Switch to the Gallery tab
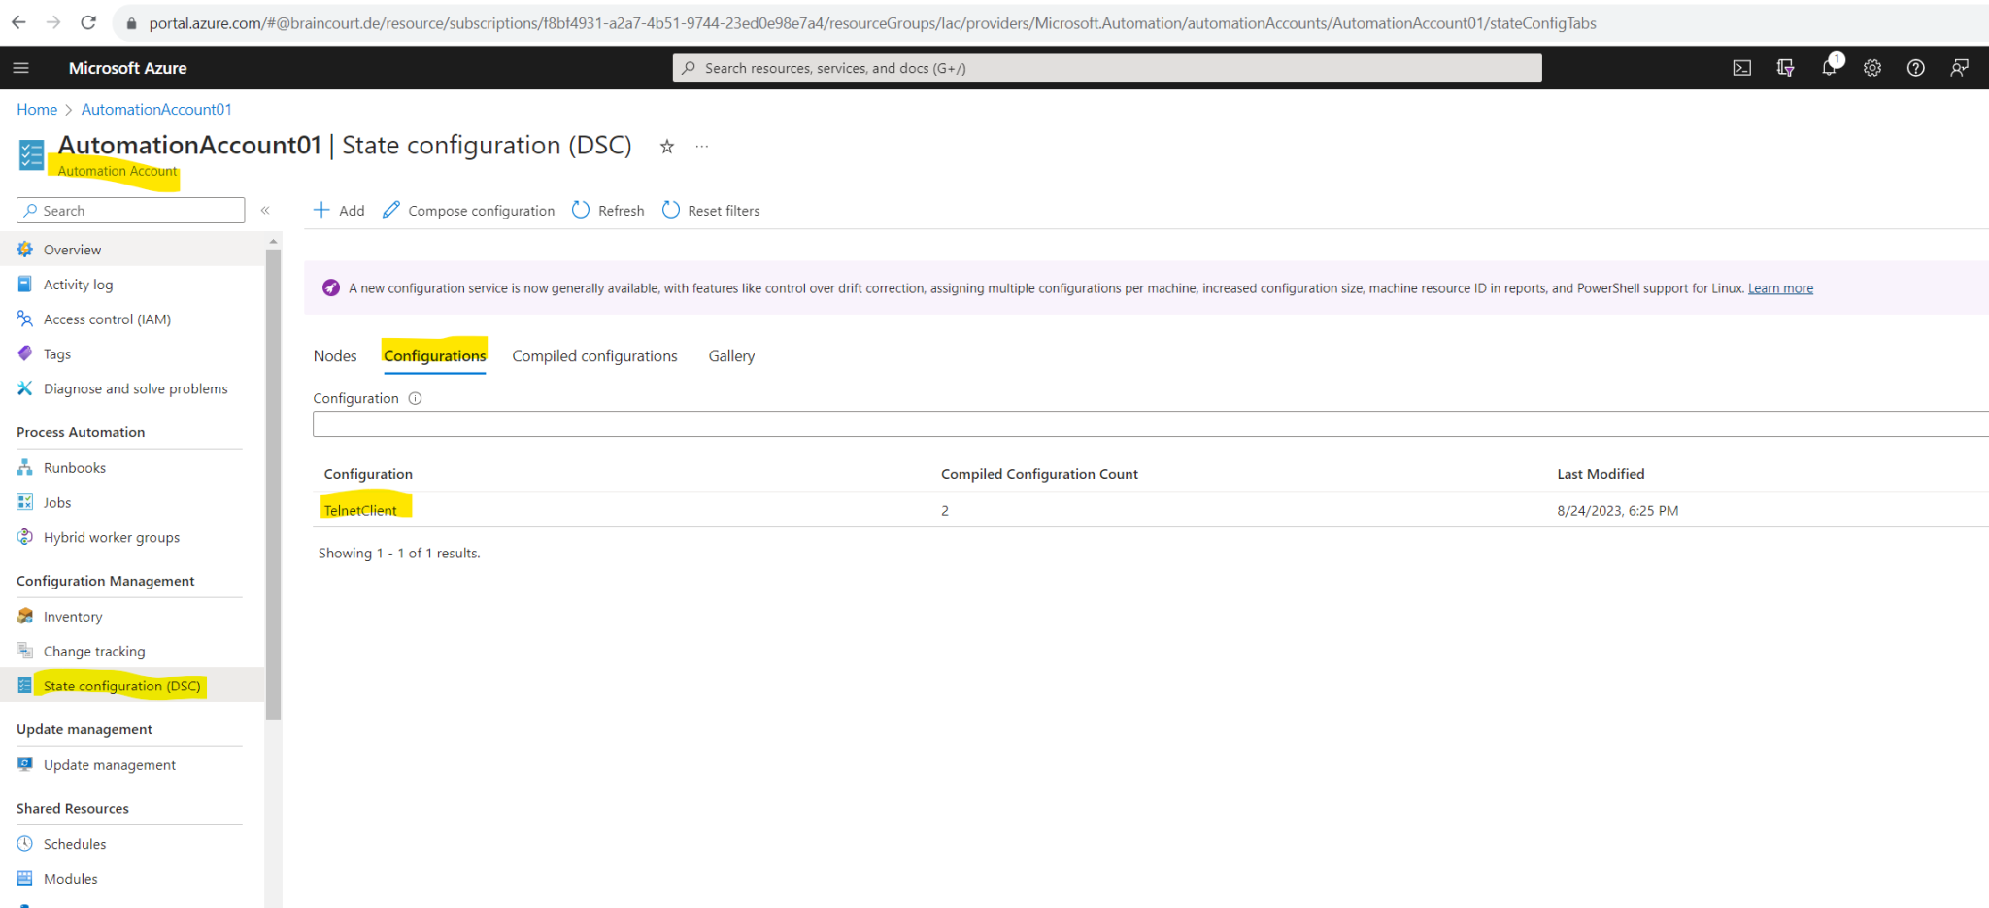1989x908 pixels. (x=731, y=355)
